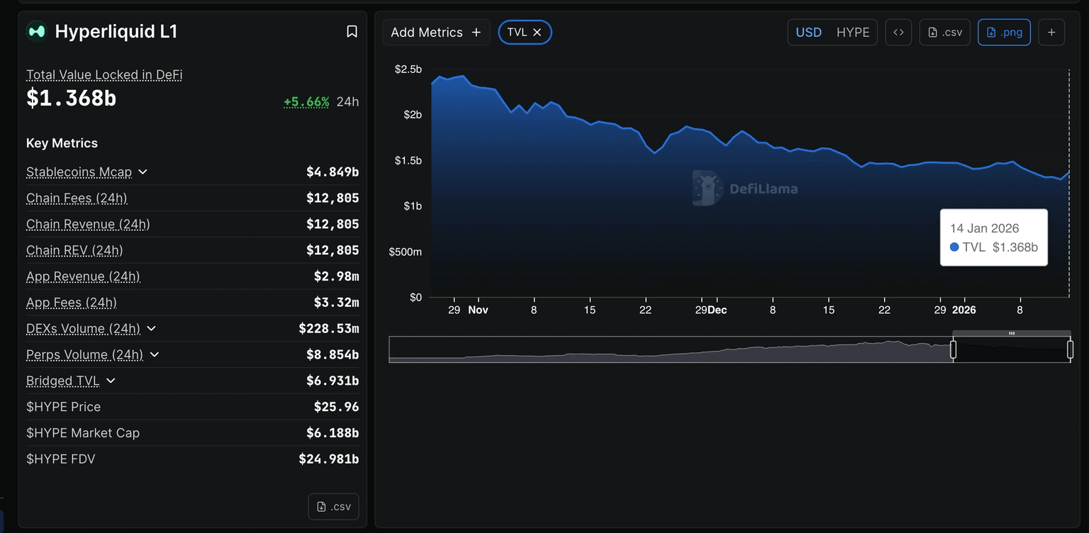This screenshot has width=1089, height=533.
Task: Download key metrics .csv at panel bottom
Action: [x=334, y=507]
